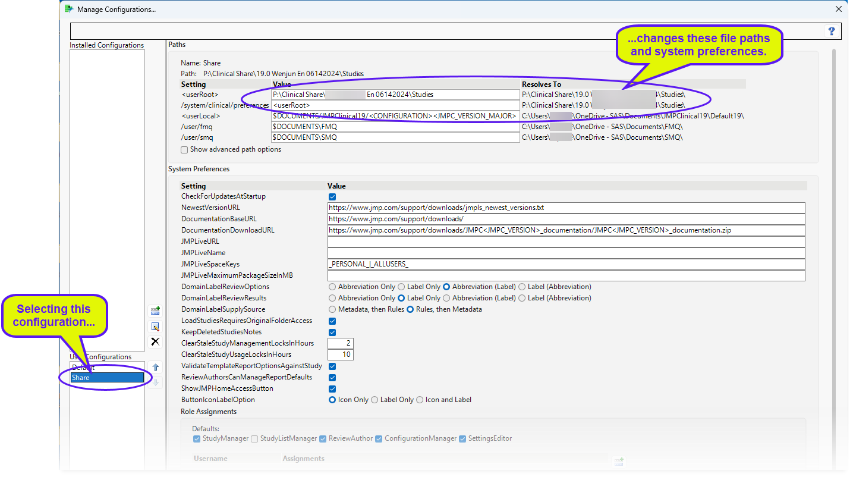Screen dimensions: 853x480
Task: Click ClearStaleStudyUsageLocksInHours value box
Action: point(341,355)
